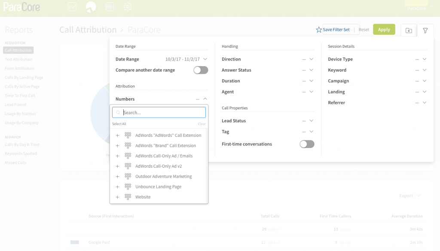Open Form Attribution report
This screenshot has height=251, width=440.
(19, 68)
